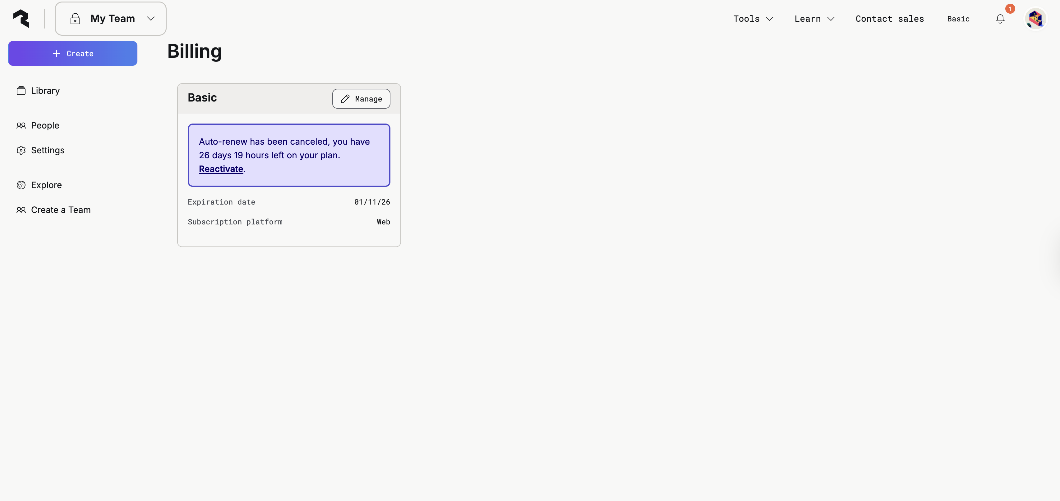This screenshot has height=501, width=1060.
Task: Click the Reactivate link
Action: coord(221,169)
